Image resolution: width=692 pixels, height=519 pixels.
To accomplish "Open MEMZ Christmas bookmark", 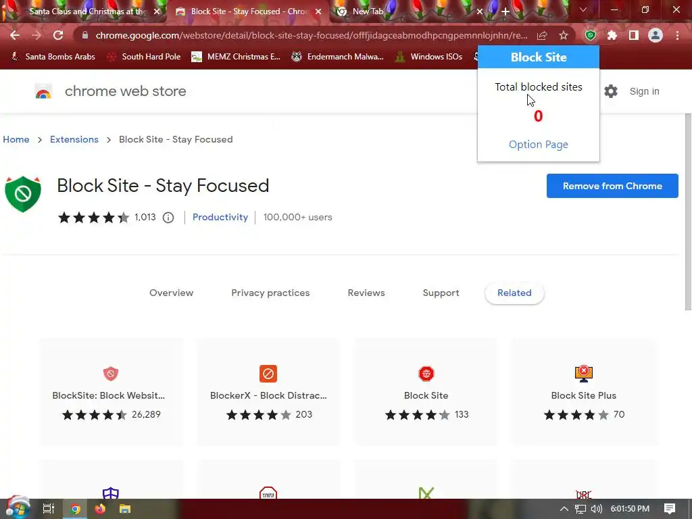I will click(x=236, y=57).
